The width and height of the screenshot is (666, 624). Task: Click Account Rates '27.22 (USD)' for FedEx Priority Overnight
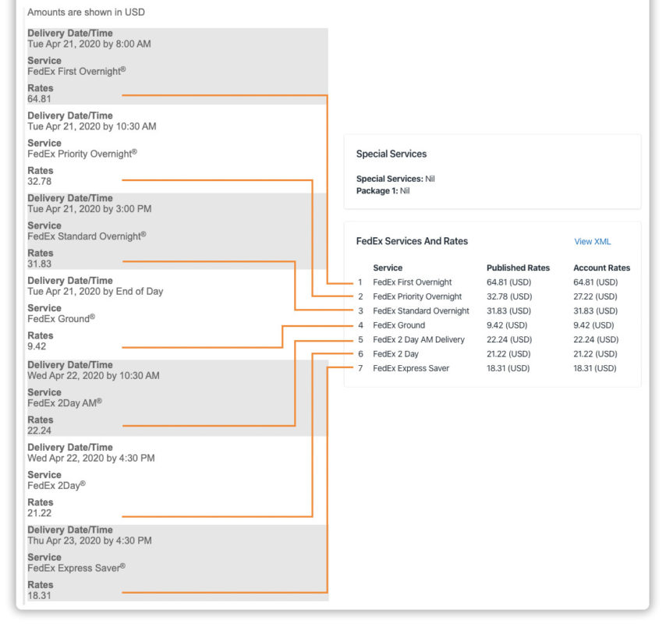(x=596, y=296)
